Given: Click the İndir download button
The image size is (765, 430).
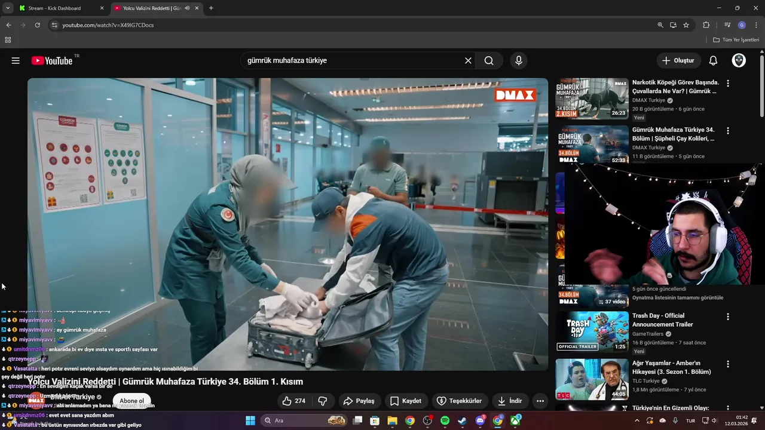Looking at the screenshot, I should pos(510,401).
